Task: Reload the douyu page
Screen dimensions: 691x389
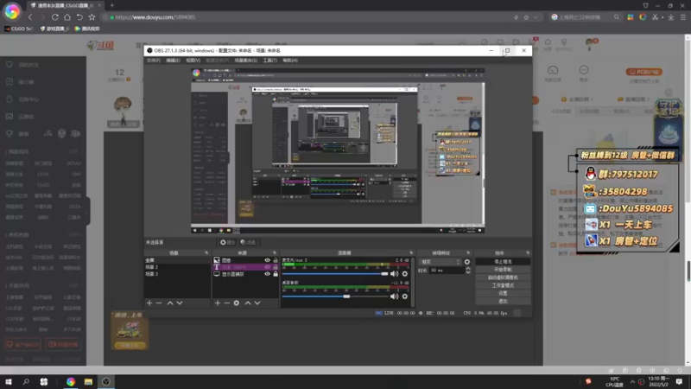Action: click(x=55, y=17)
